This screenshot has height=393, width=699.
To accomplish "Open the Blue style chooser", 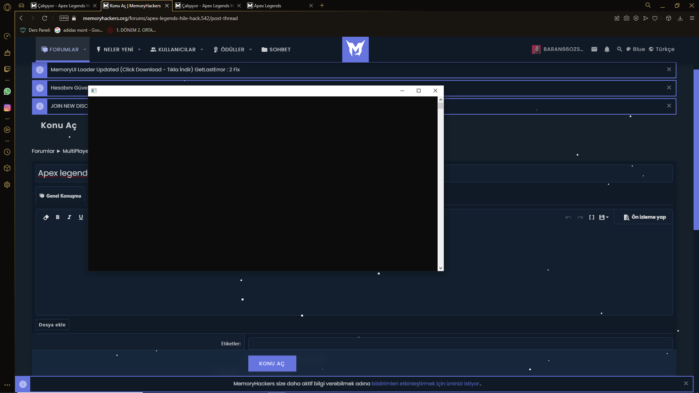I will click(635, 49).
